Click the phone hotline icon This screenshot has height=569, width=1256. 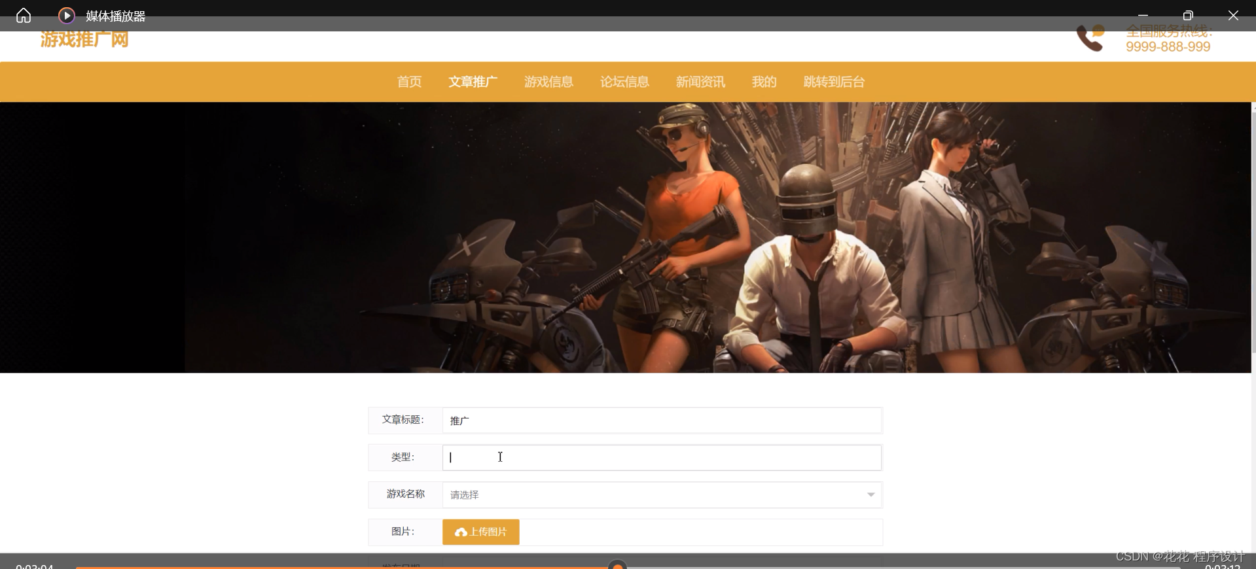(1090, 38)
